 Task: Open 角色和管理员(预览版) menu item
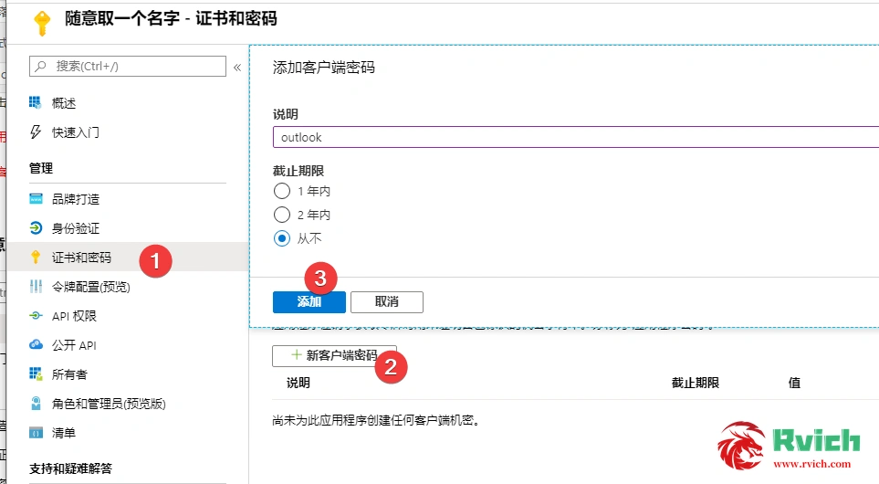(108, 404)
